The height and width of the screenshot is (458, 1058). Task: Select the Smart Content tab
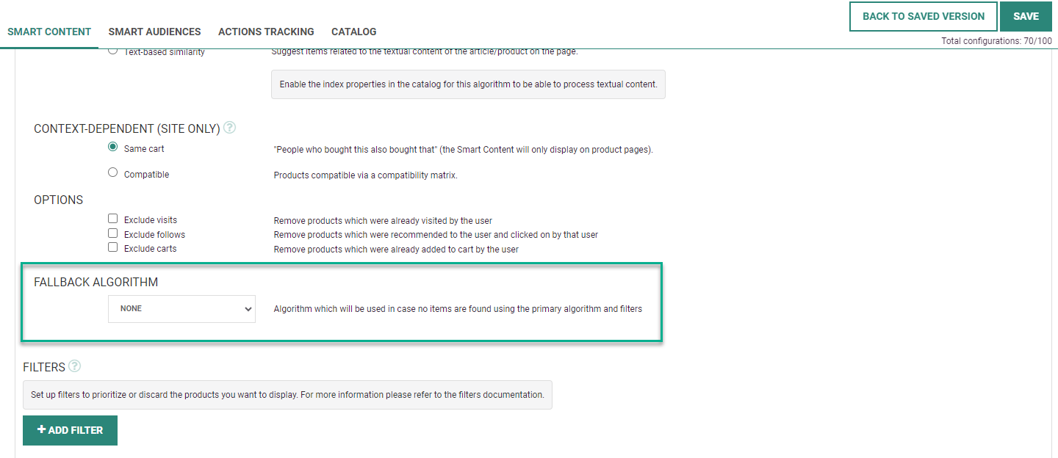(x=49, y=32)
